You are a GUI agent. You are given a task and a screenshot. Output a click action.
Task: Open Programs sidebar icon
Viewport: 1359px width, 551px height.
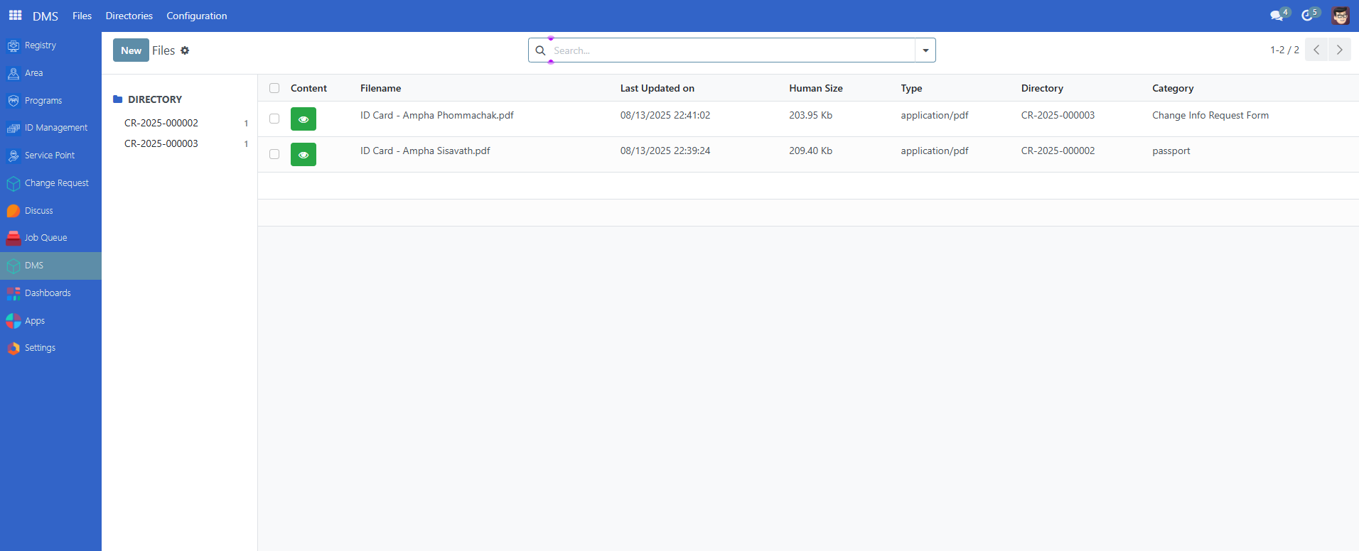click(x=13, y=101)
